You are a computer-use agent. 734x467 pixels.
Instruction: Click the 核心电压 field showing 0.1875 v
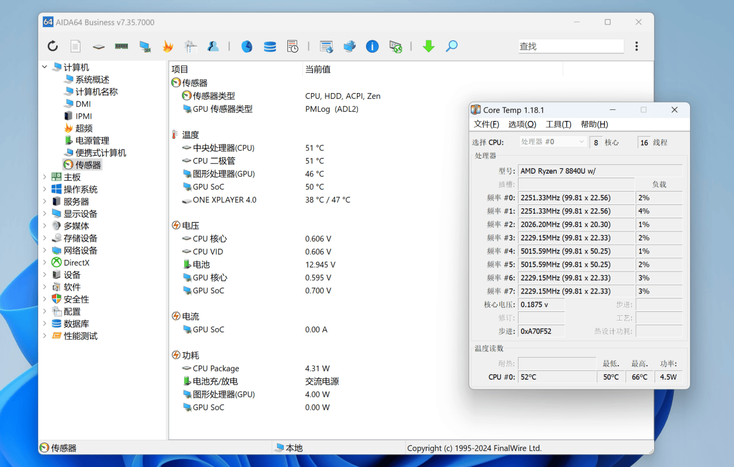(541, 304)
